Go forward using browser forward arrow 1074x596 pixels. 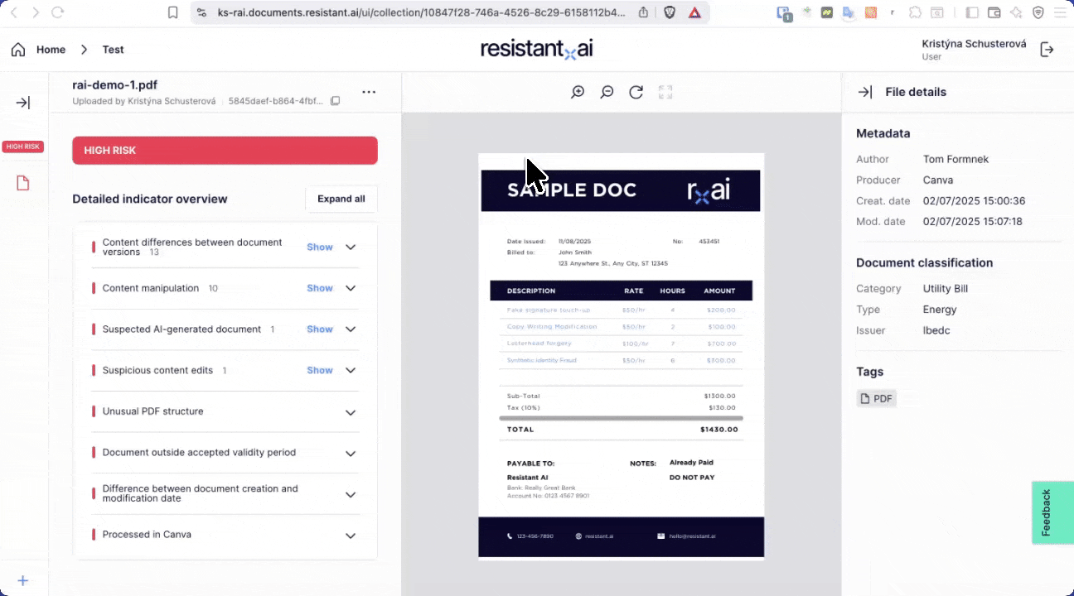pos(35,12)
